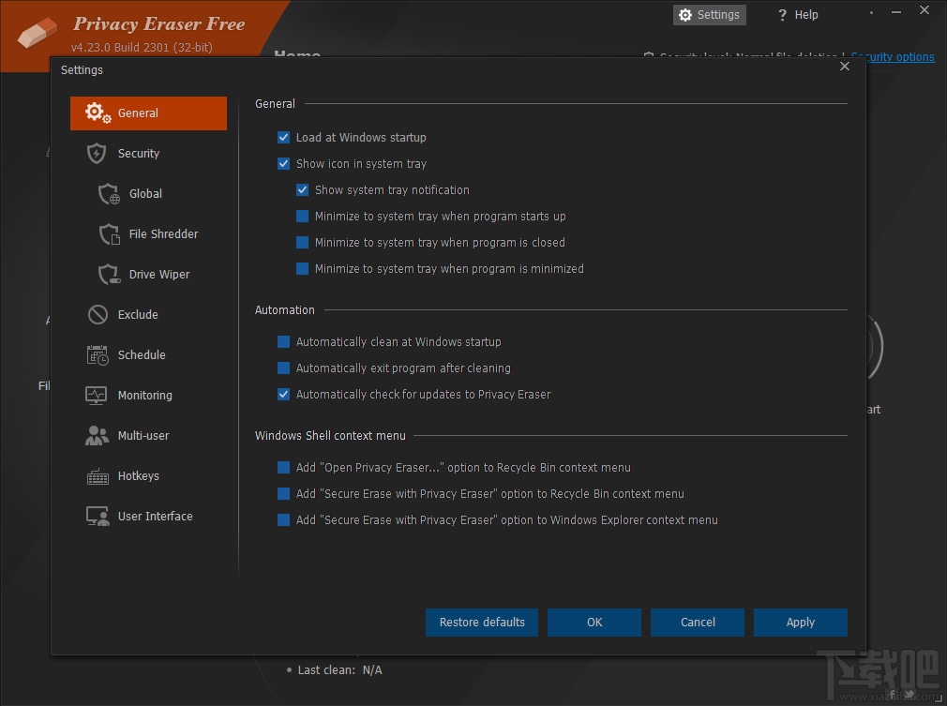947x706 pixels.
Task: Open the Security settings page
Action: click(148, 154)
